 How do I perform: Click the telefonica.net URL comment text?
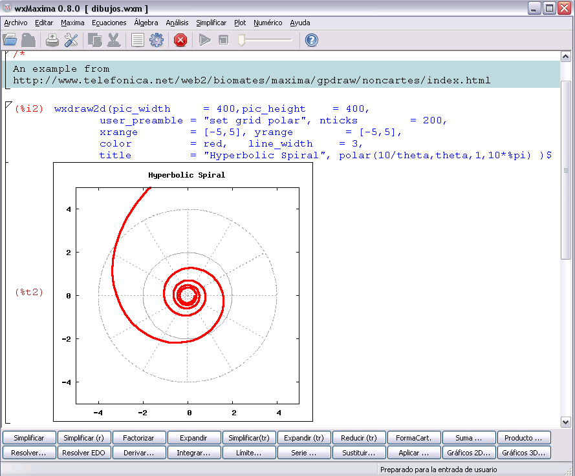pyautogui.click(x=252, y=80)
